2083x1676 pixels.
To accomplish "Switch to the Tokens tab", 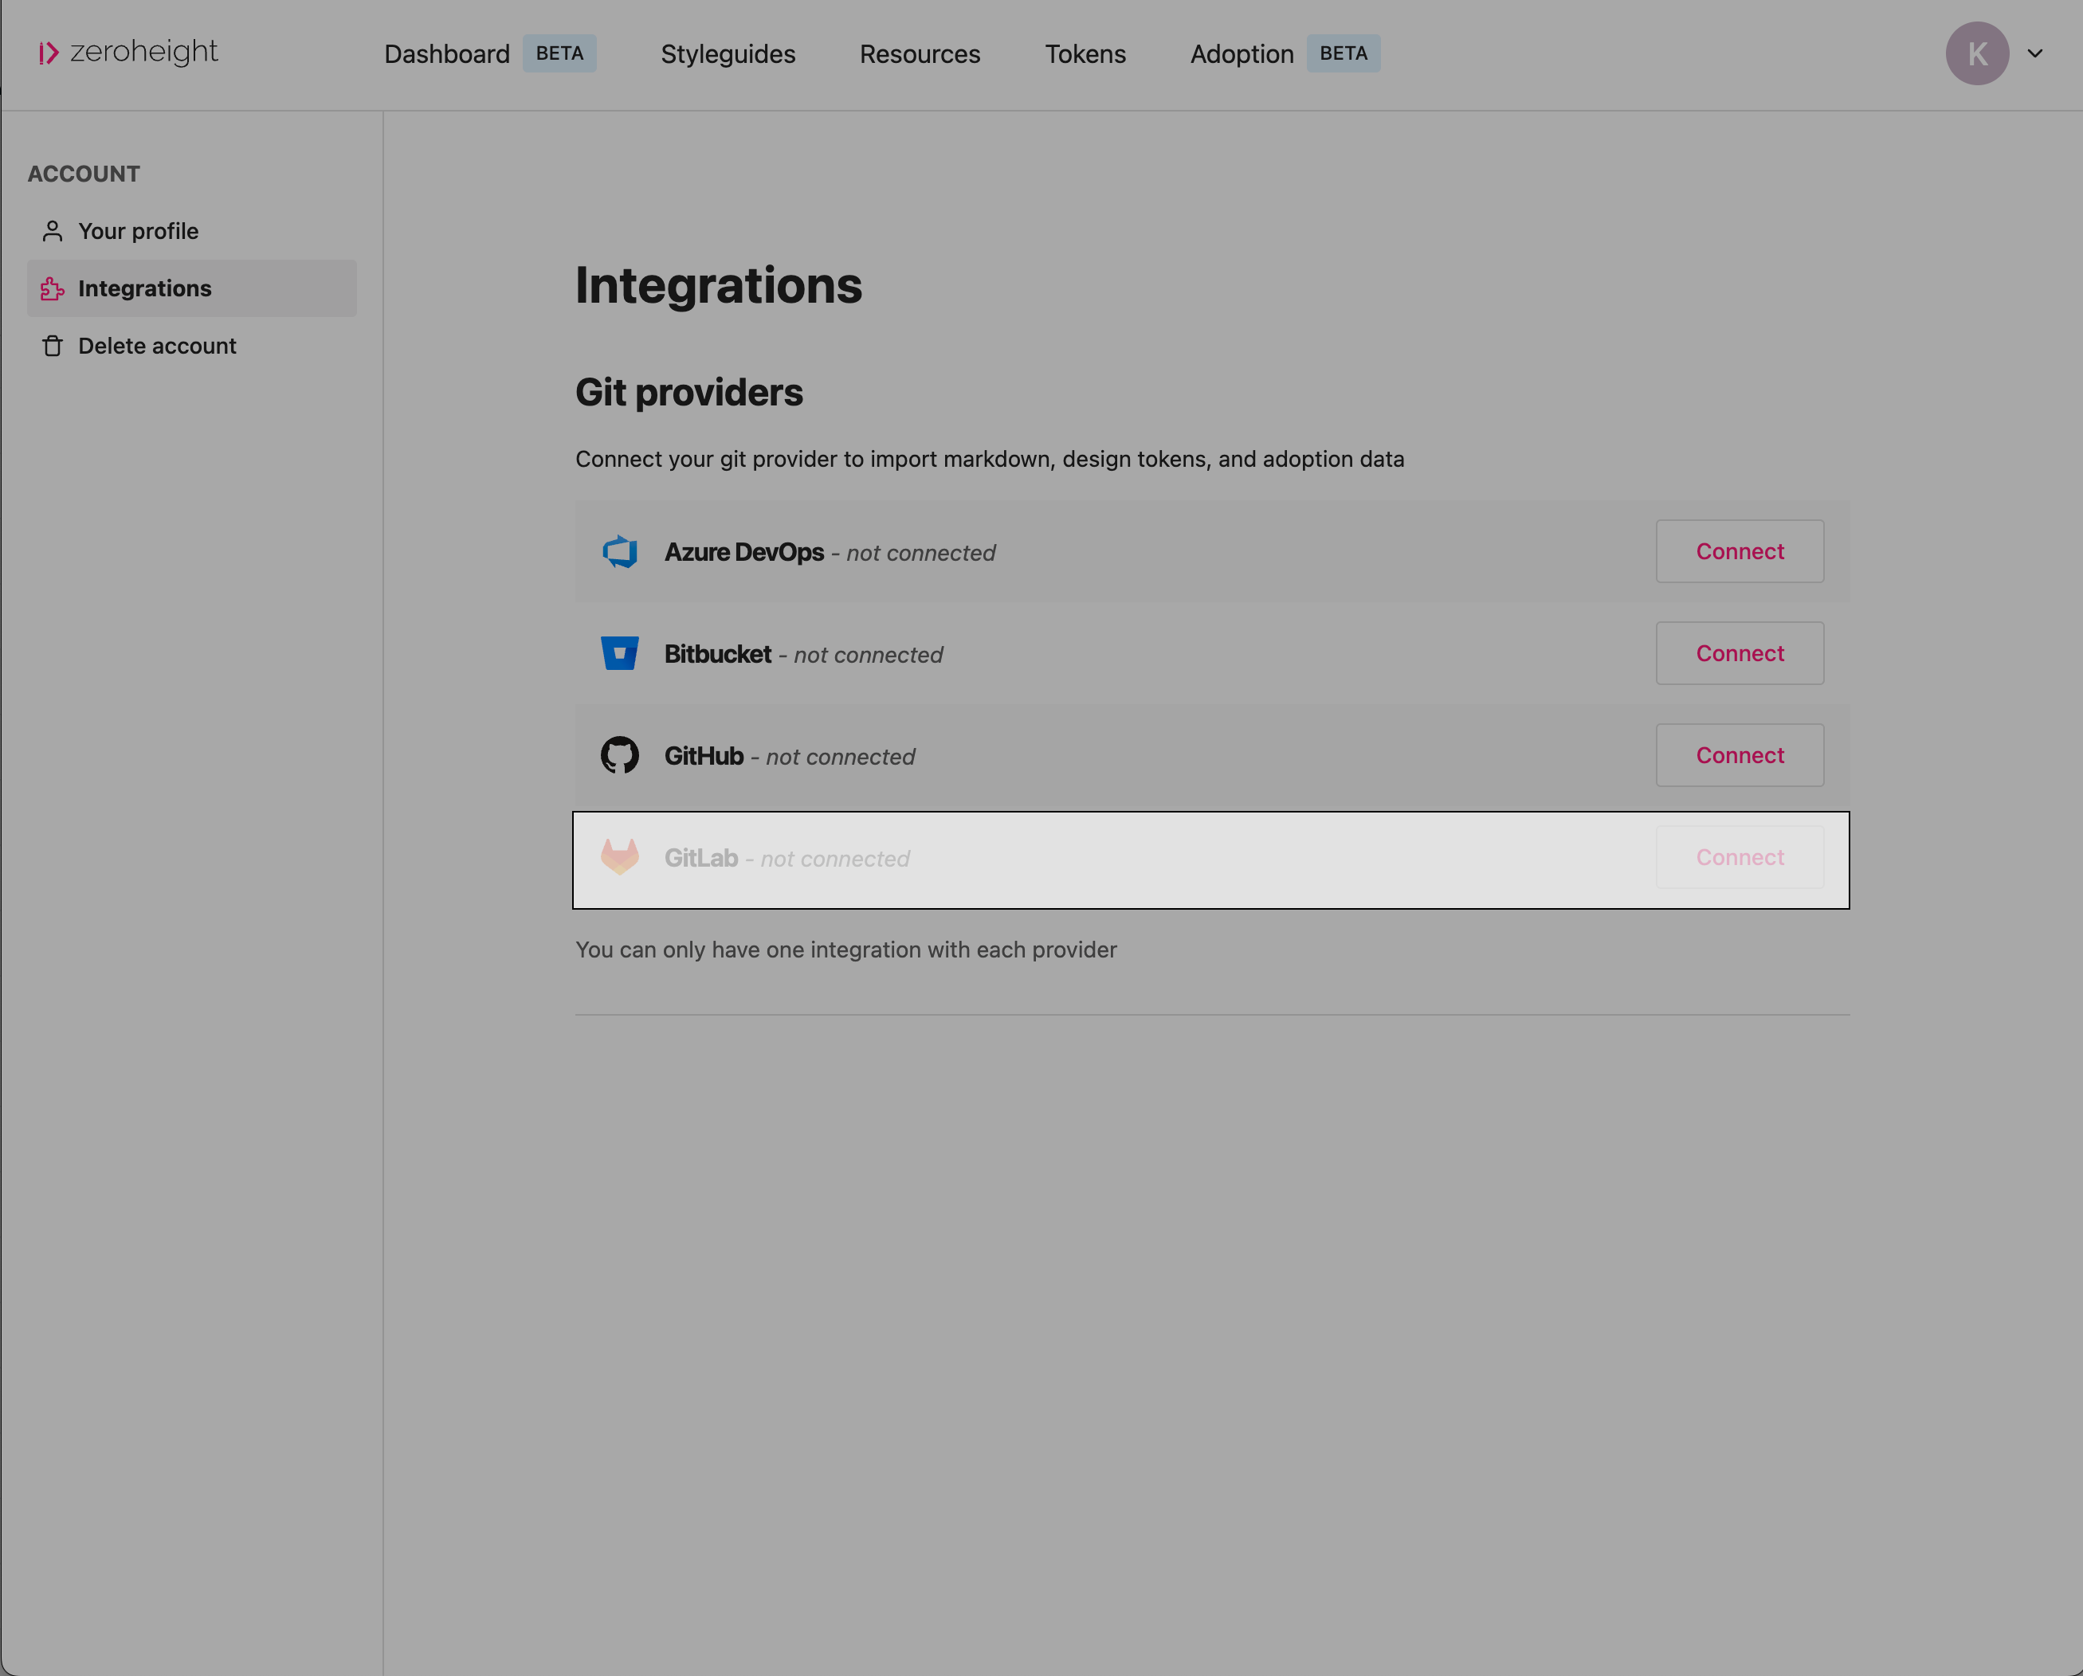I will coord(1085,54).
